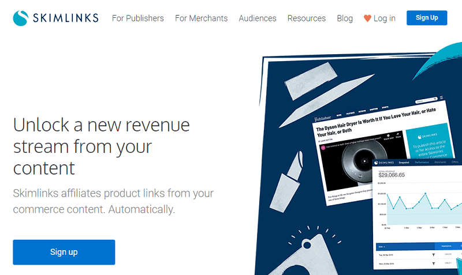Image resolution: width=462 pixels, height=275 pixels.
Task: Click the $29,066.65 revenue dashboard image
Action: 417,214
